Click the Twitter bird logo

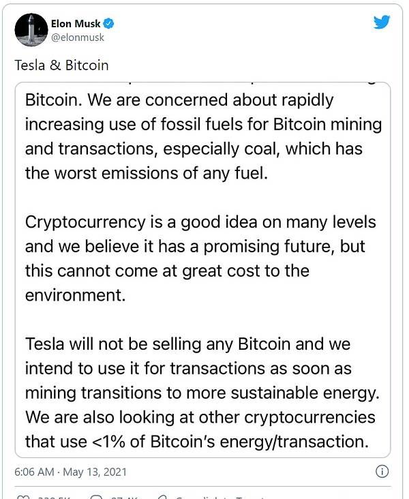(x=382, y=22)
